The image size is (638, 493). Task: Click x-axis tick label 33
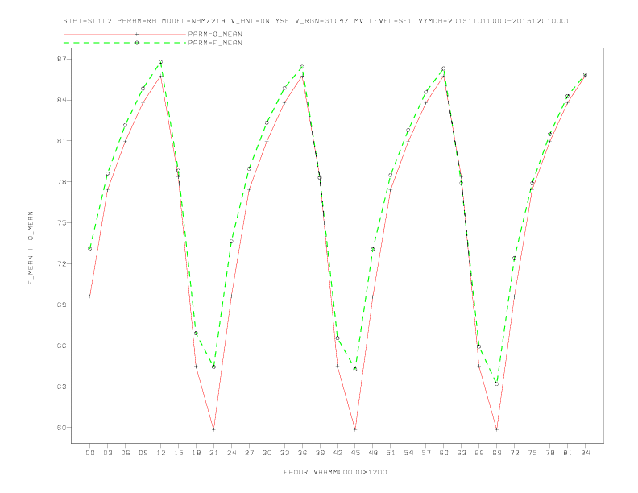pos(284,453)
